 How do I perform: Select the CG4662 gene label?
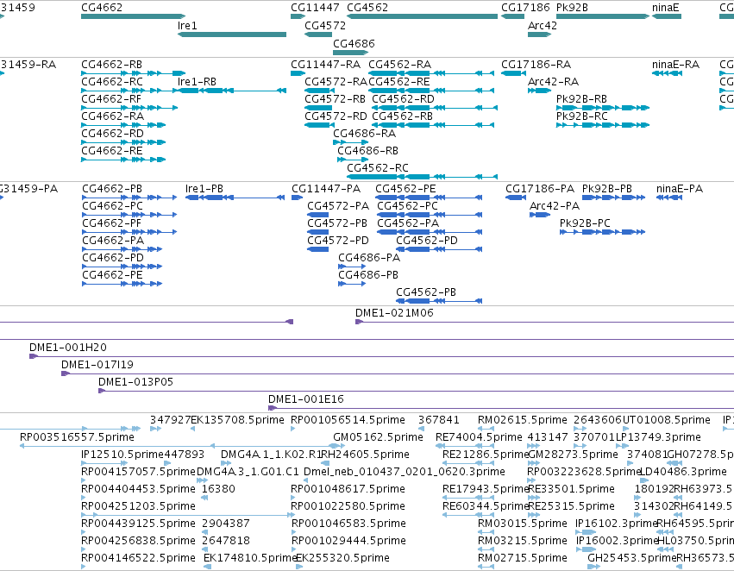(x=102, y=8)
